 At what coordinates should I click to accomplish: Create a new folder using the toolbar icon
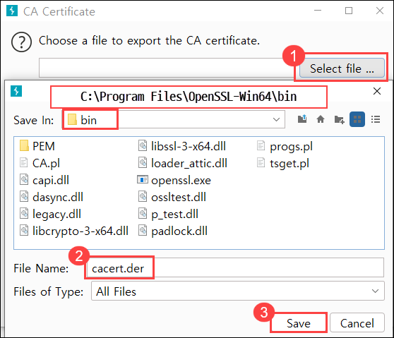coord(339,119)
